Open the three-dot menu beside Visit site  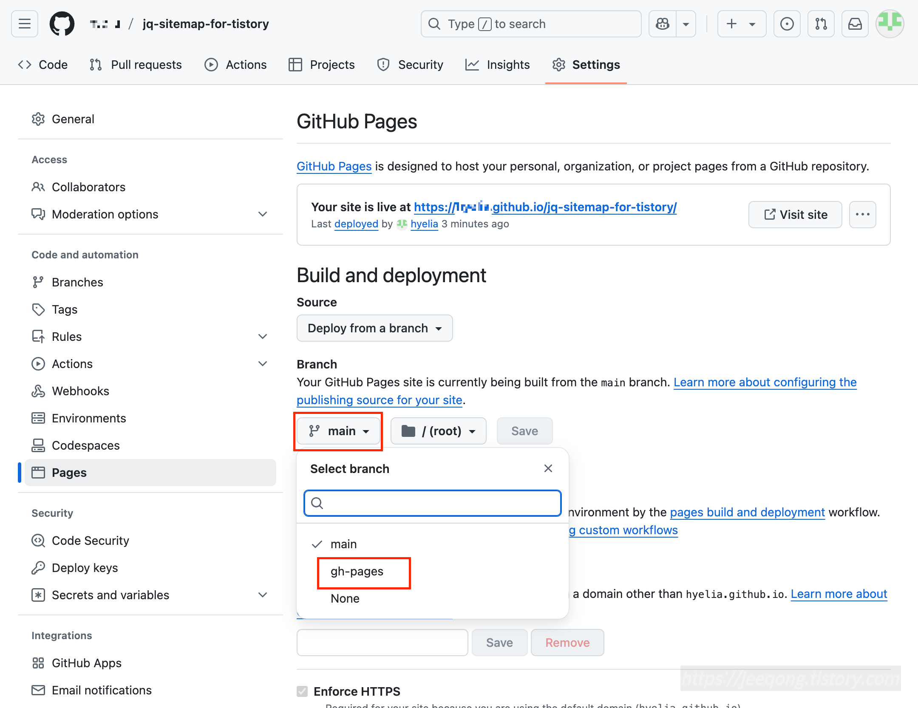(x=862, y=214)
